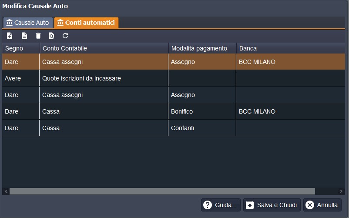This screenshot has width=349, height=218.
Task: Click the add new record icon
Action: [x=10, y=36]
